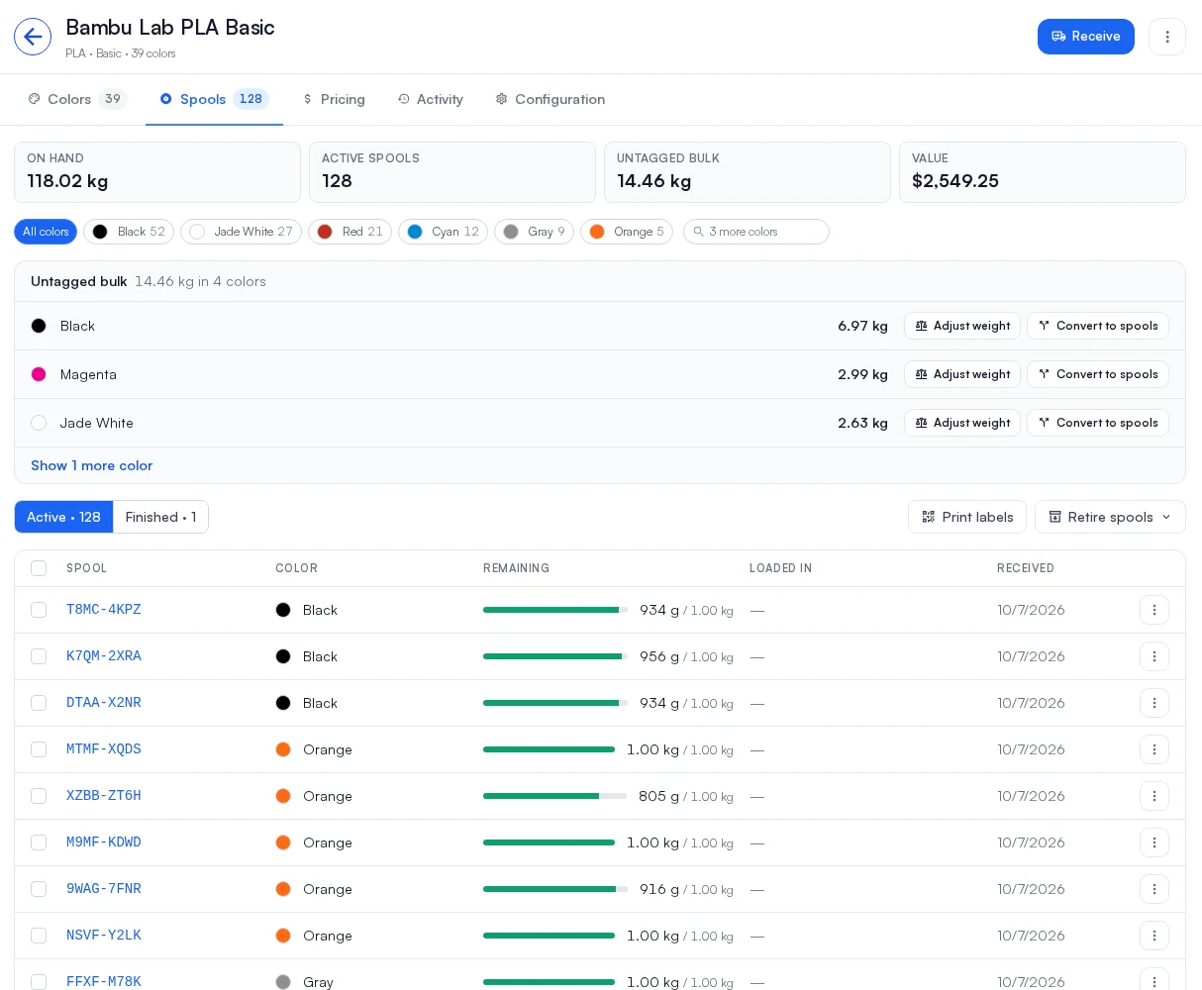
Task: Check the box for spool MTMF-XQDS
Action: click(39, 749)
